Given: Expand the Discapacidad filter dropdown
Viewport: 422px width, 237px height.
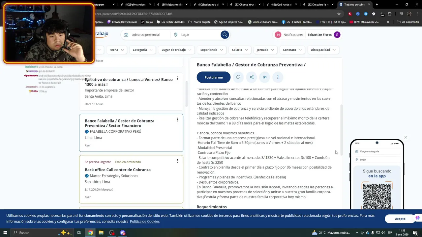Looking at the screenshot, I should [323, 50].
